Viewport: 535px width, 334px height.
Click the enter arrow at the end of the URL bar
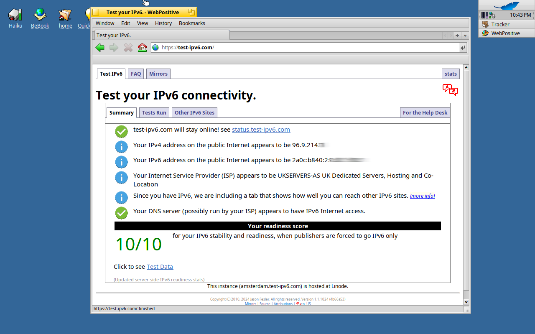462,47
